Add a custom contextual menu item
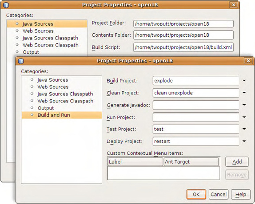Screen dimensions: 255x204 coord(237,161)
